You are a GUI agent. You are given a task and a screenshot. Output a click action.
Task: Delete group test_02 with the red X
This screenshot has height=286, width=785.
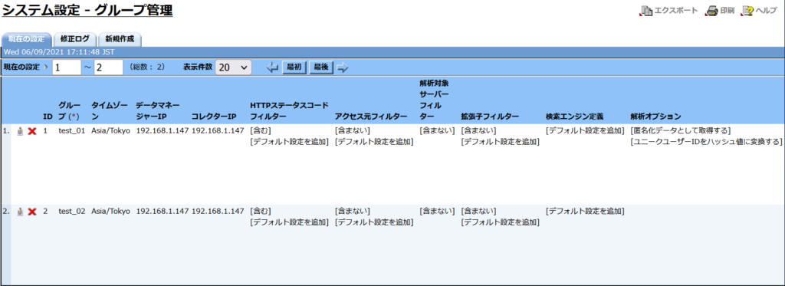(32, 212)
